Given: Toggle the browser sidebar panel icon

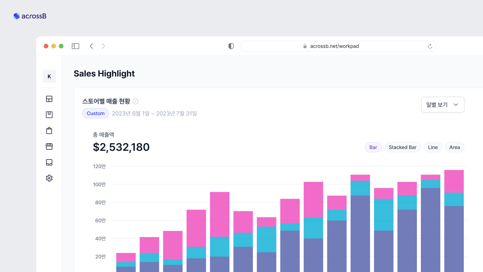Looking at the screenshot, I should 75,46.
